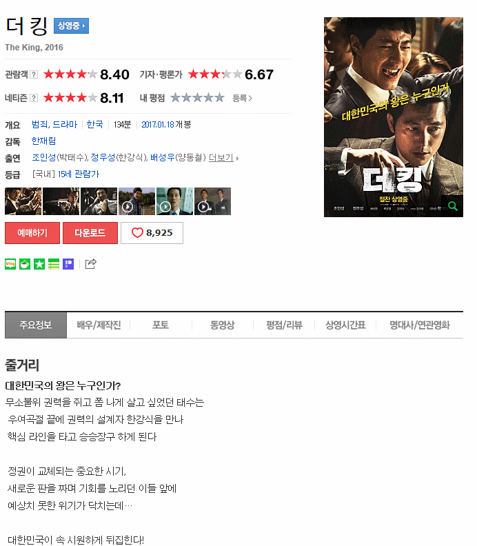Open director 한재림 link
The height and width of the screenshot is (546, 477).
pyautogui.click(x=43, y=141)
